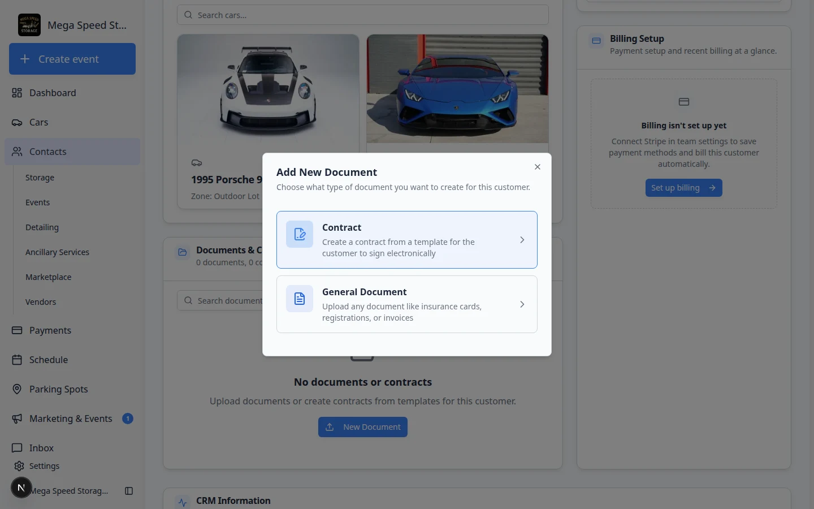Open Contract option via its chevron
The width and height of the screenshot is (814, 509).
522,240
